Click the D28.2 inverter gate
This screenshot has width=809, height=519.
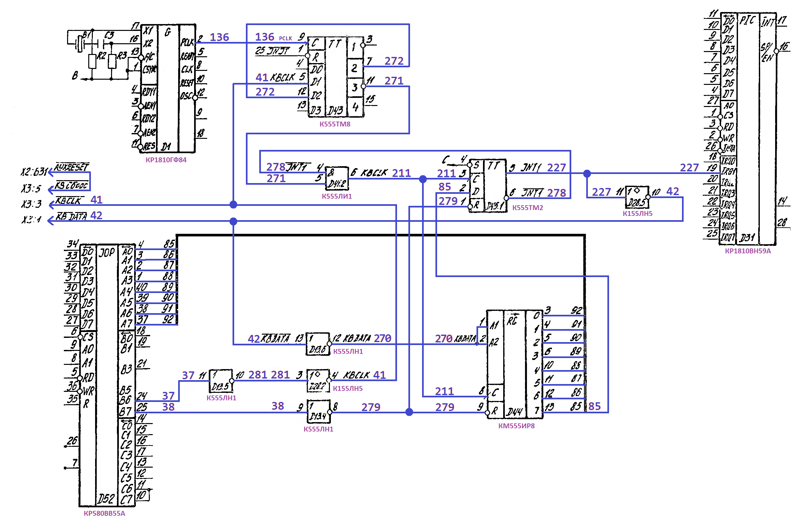point(318,380)
